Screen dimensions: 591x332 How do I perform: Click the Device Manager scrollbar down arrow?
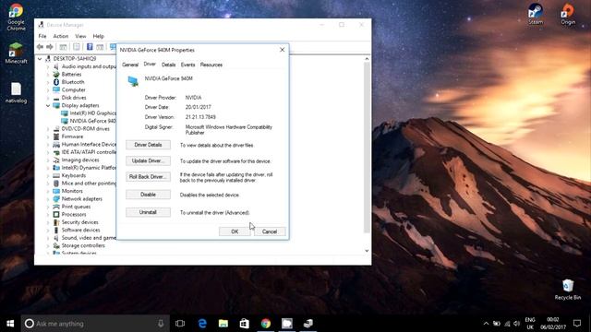point(367,251)
